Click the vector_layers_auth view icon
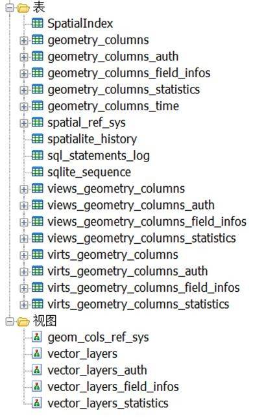 pos(37,370)
